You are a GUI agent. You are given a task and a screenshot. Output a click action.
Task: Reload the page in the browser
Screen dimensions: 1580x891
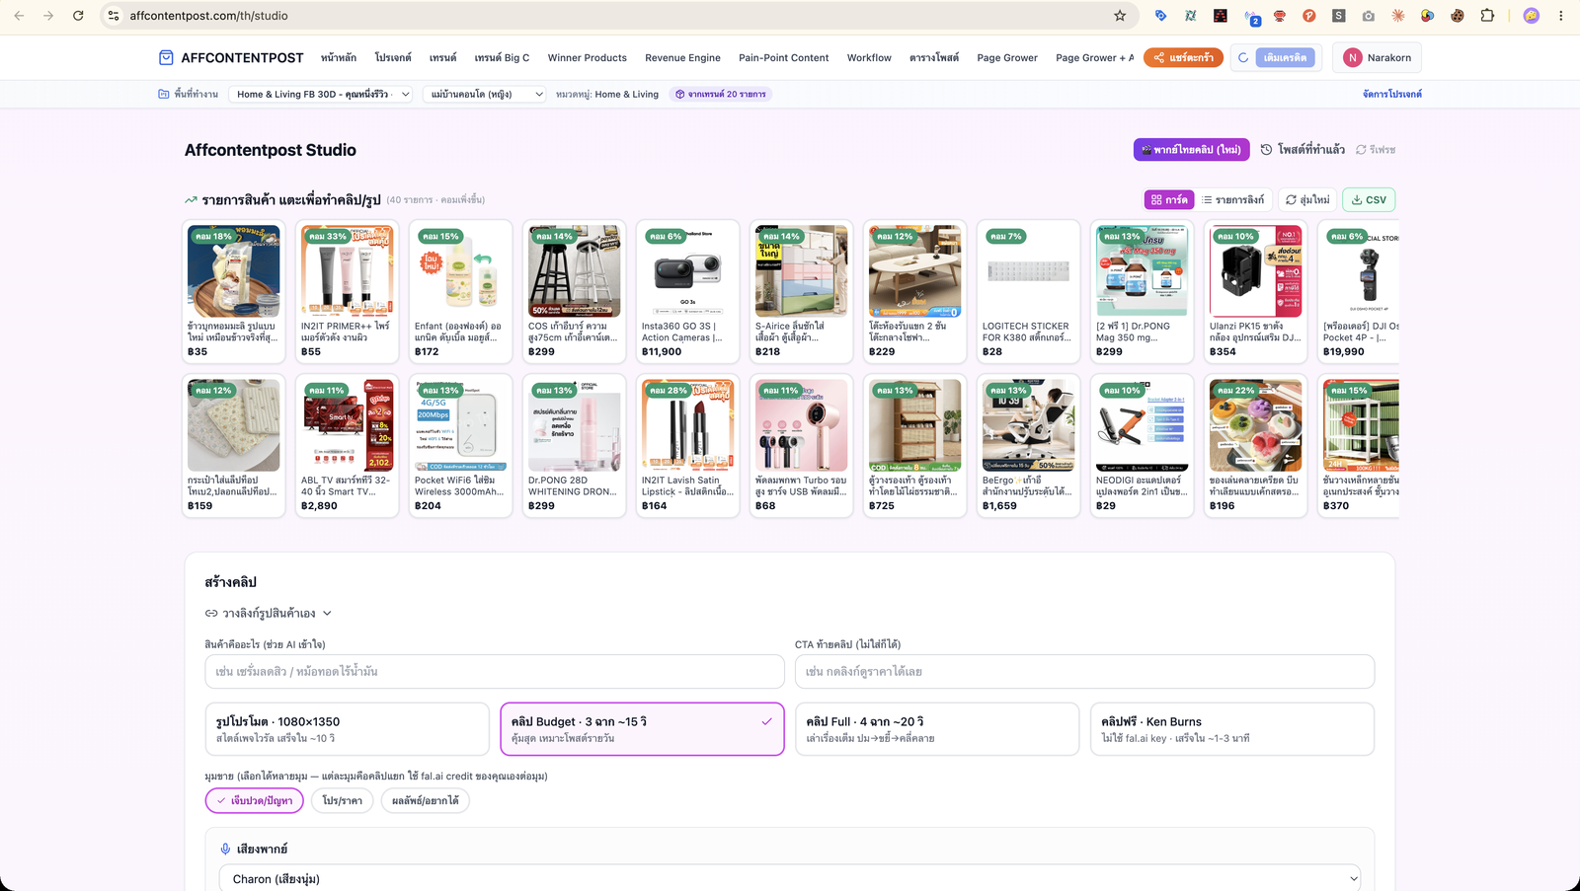tap(78, 16)
